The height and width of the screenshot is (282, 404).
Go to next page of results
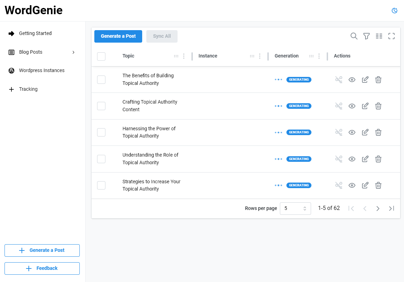[x=378, y=209]
